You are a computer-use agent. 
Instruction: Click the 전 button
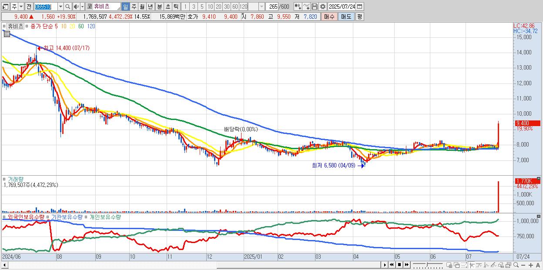29,7
